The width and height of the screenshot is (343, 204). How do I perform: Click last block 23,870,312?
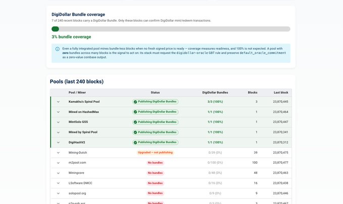[281, 143]
